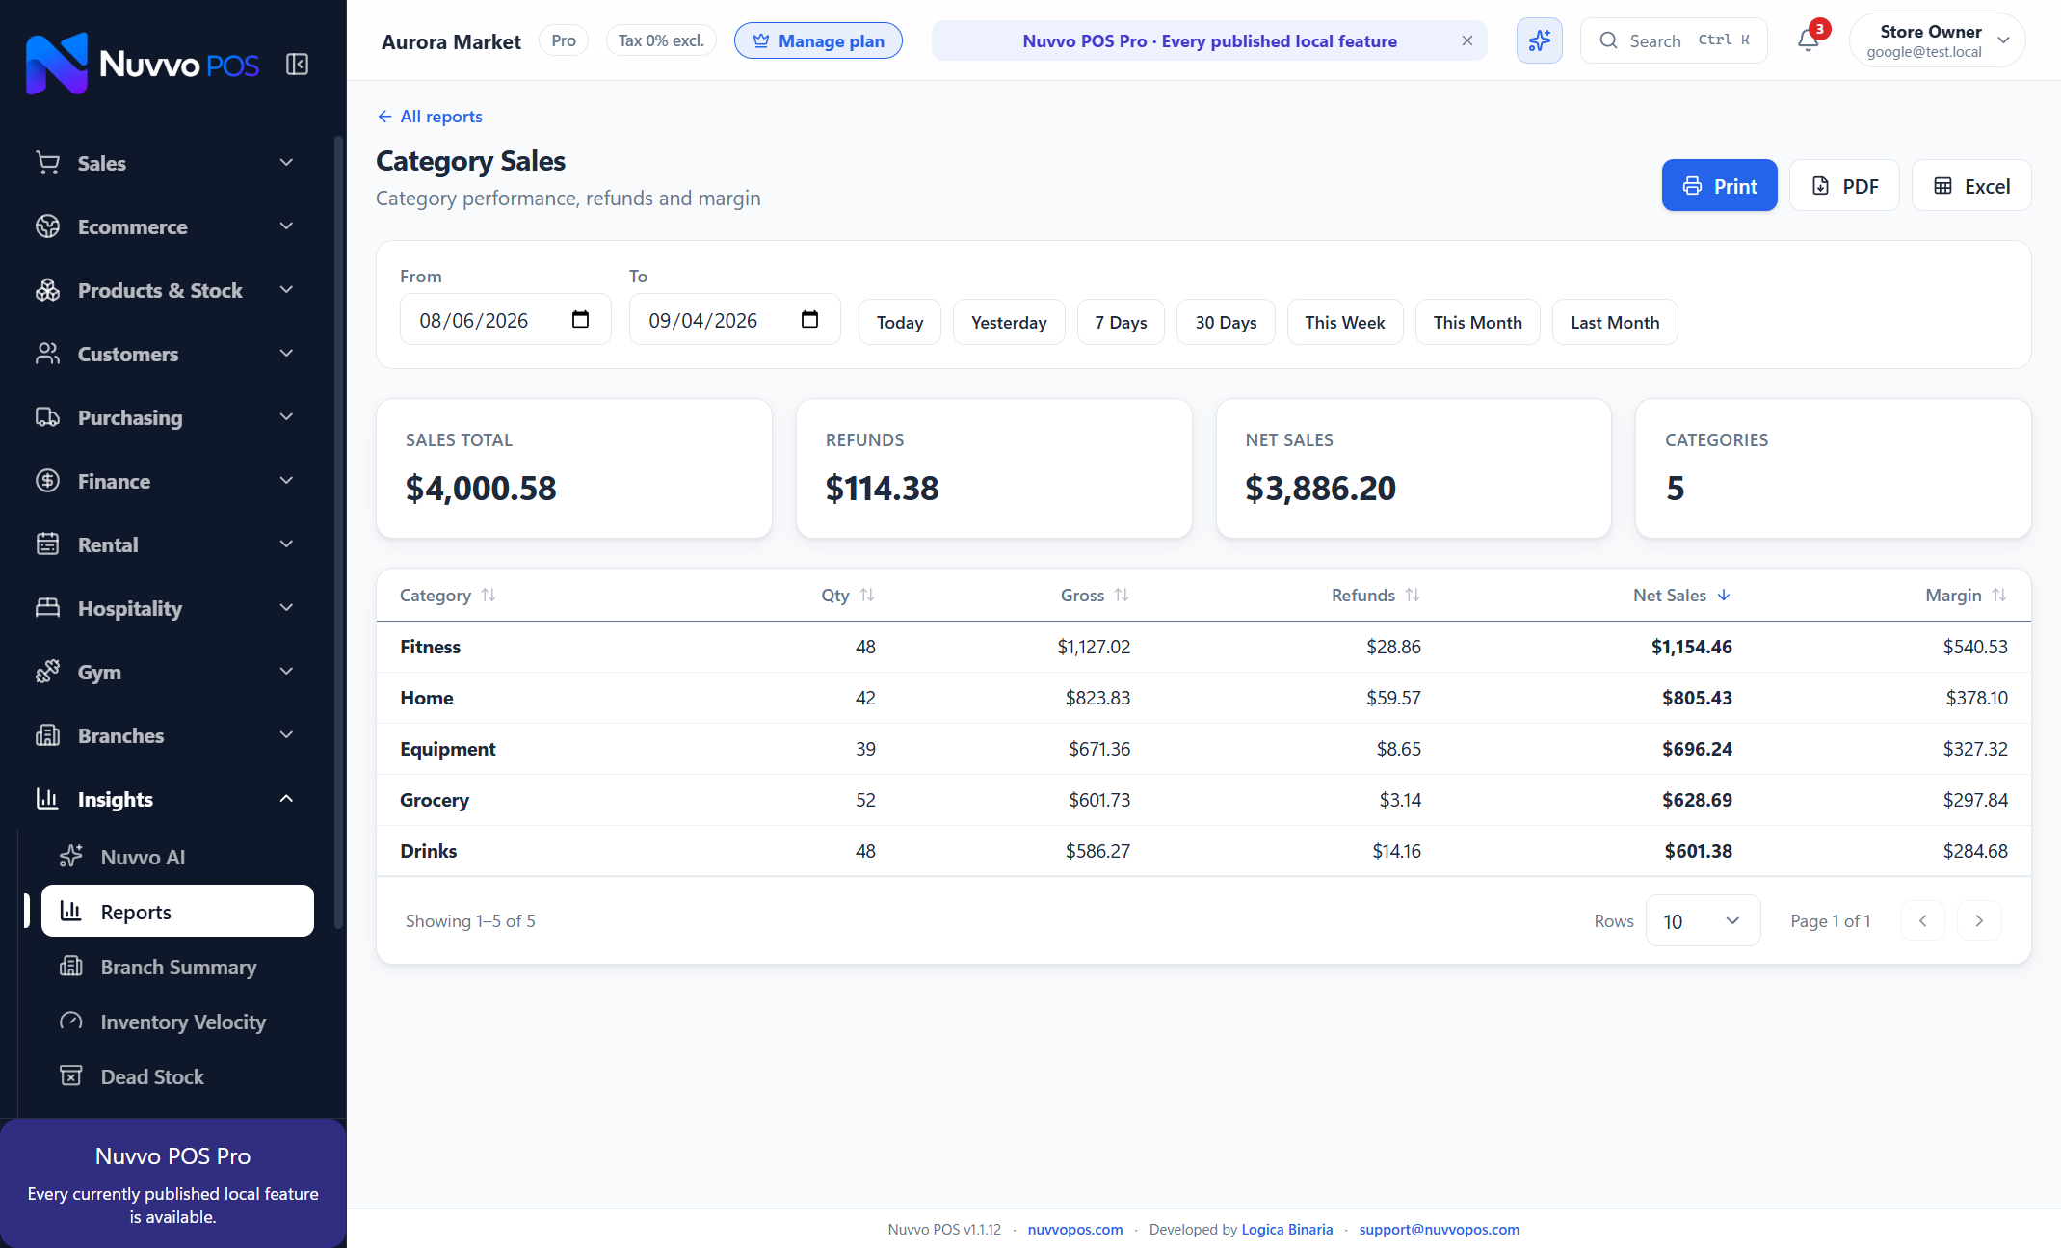Sort table by Category column
This screenshot has height=1248, width=2061.
[x=448, y=596]
